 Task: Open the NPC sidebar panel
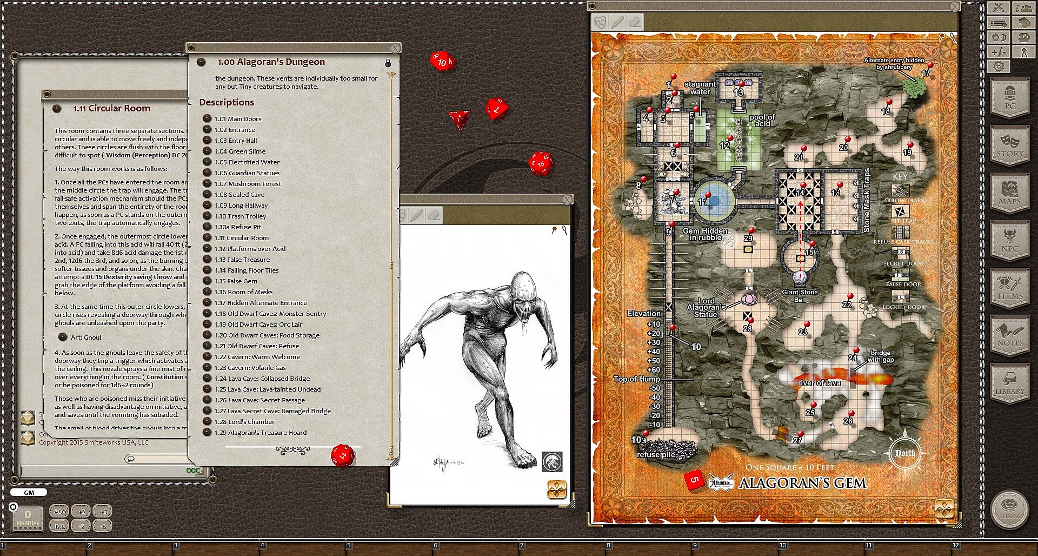point(1009,240)
